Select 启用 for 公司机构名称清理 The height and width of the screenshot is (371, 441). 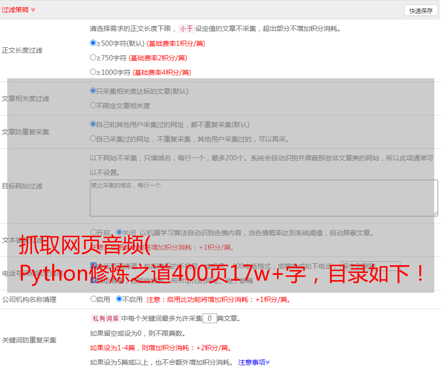pos(93,299)
